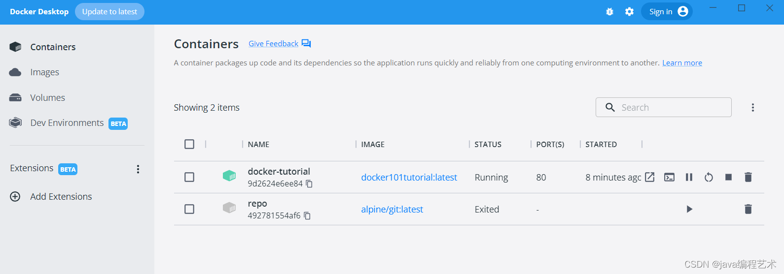This screenshot has height=274, width=784.
Task: Sort by IMAGE column header
Action: click(373, 145)
